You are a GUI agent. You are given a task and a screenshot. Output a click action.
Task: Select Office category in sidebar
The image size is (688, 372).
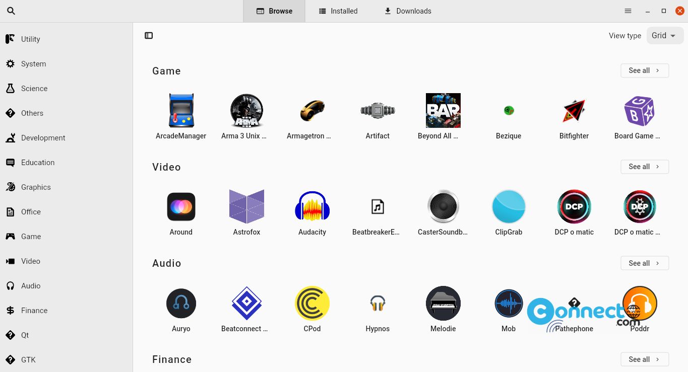pos(66,212)
